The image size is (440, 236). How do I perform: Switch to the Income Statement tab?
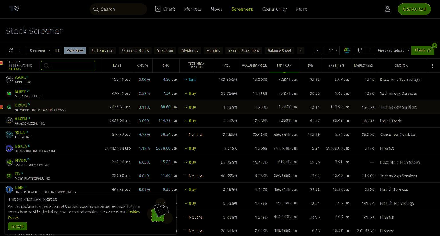coord(244,50)
